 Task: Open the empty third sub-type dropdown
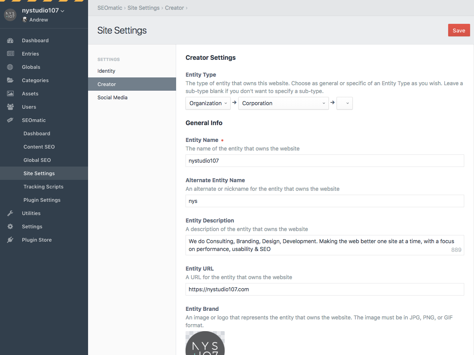click(x=344, y=103)
